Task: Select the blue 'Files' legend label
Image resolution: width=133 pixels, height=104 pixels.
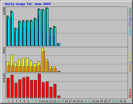Action: [x=130, y=21]
